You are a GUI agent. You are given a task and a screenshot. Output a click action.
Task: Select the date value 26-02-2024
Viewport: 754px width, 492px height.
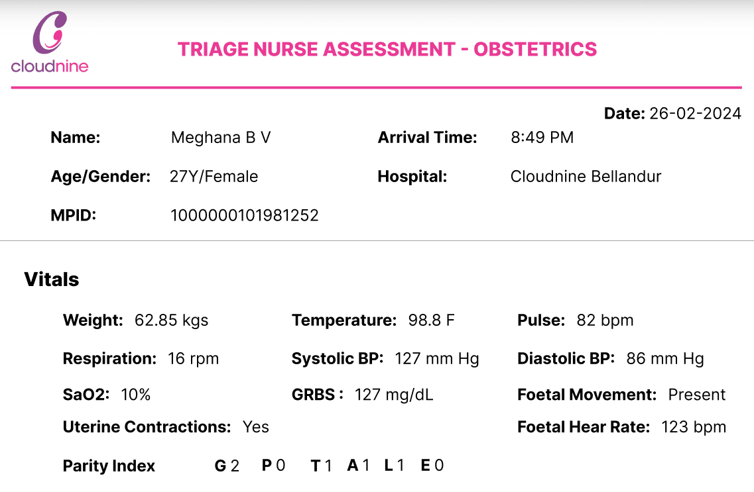tap(695, 113)
